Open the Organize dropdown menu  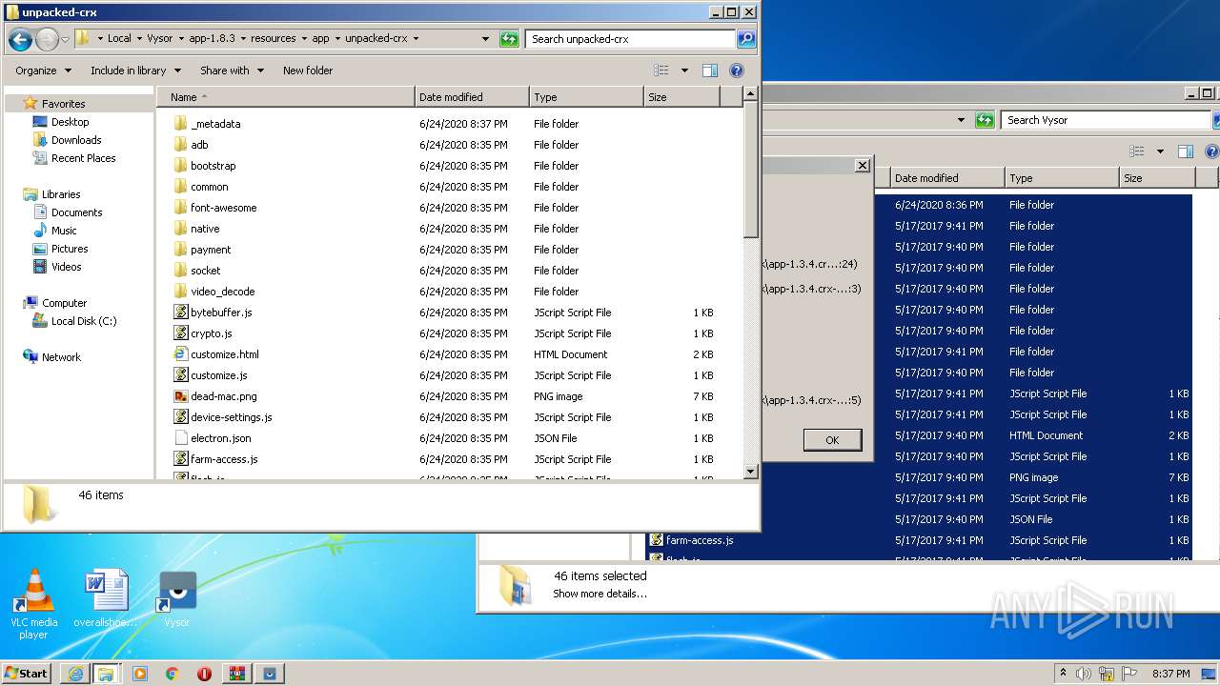point(43,71)
